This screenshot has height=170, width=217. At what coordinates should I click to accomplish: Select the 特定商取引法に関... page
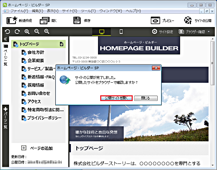46,110
